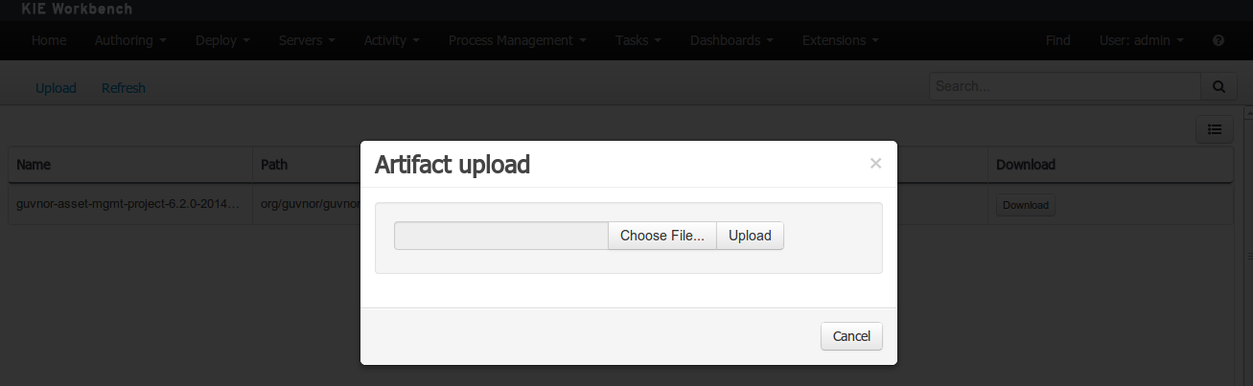Open the list view column options icon
Screen dimensions: 1253x386
coord(1215,129)
